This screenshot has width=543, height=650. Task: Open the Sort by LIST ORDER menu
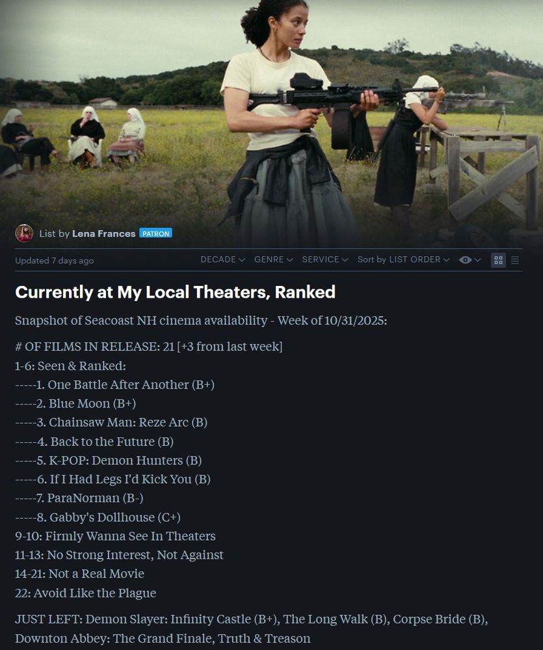click(403, 259)
